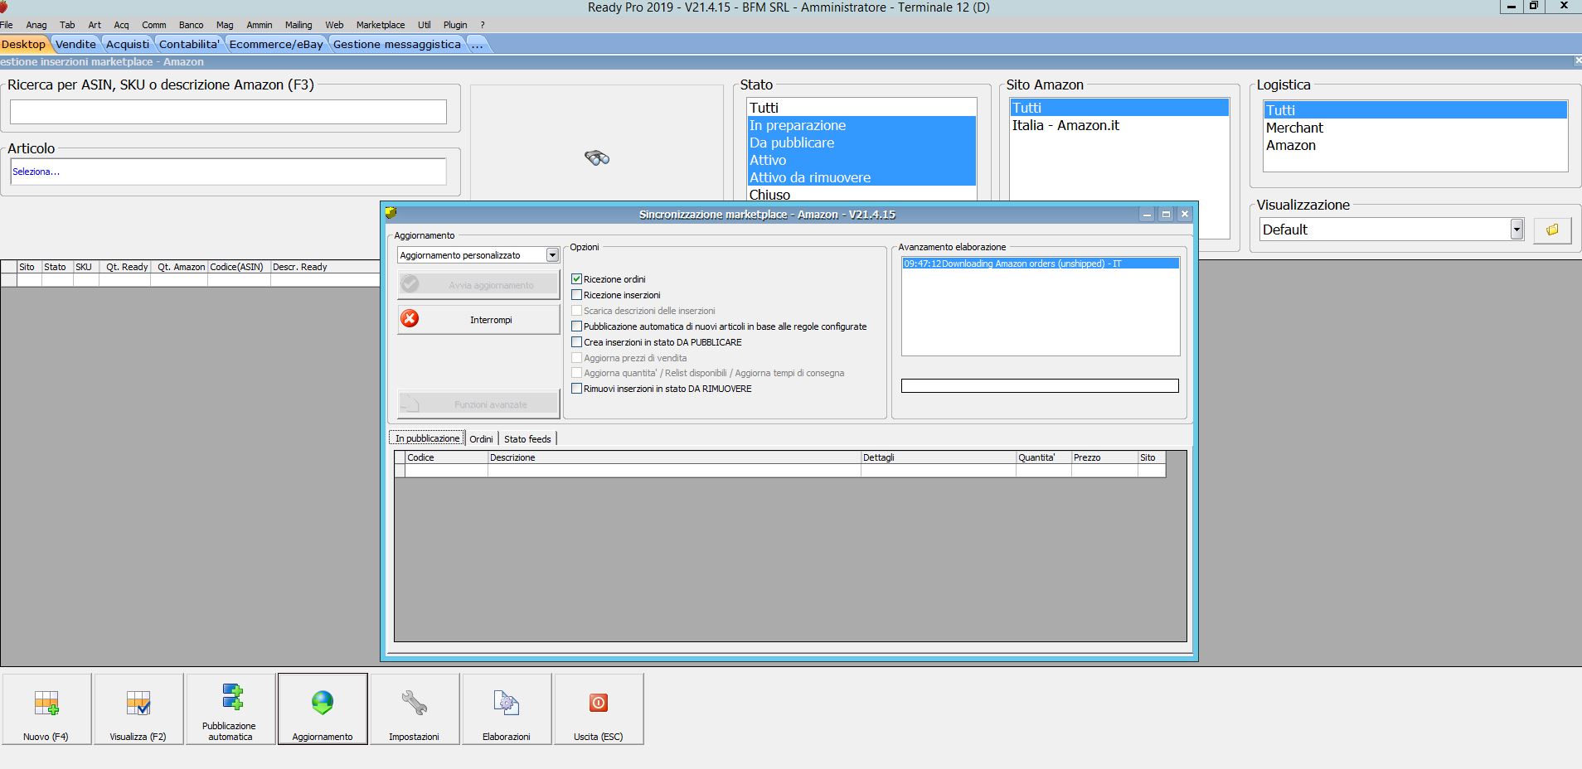Expand Visualizzazione Default dropdown
Screen dimensions: 1582x769
click(x=1516, y=230)
